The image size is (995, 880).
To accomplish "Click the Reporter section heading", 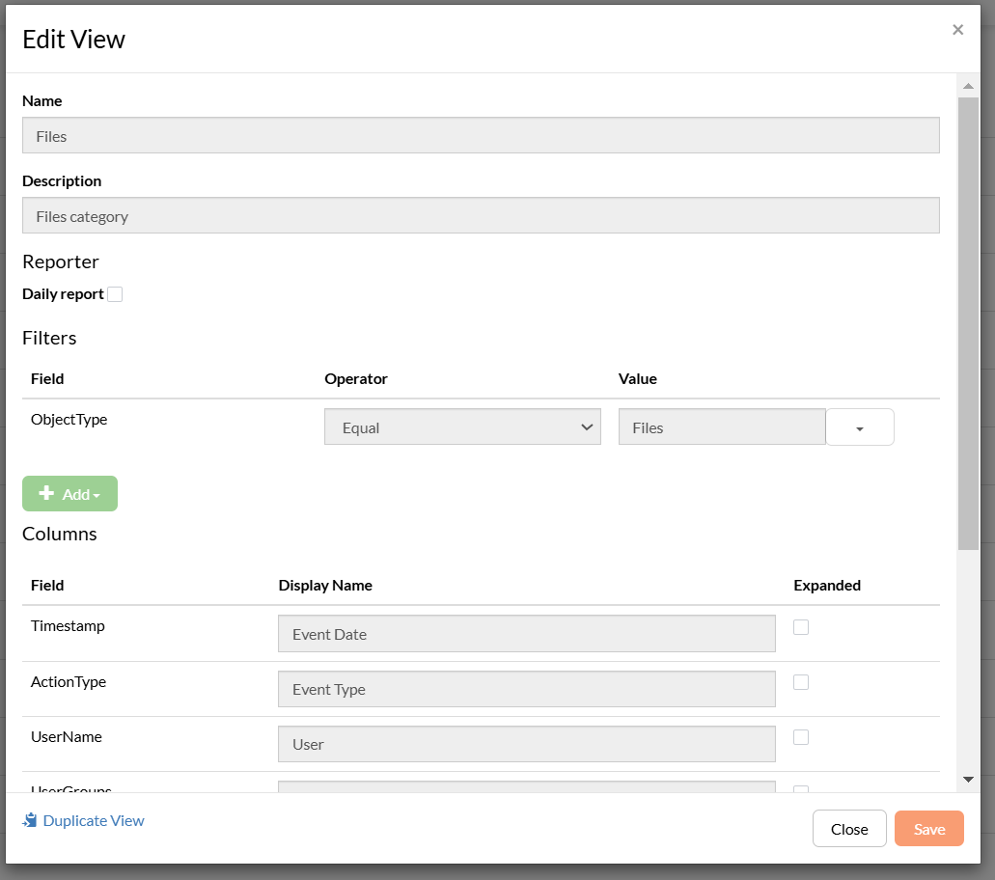I will point(60,261).
